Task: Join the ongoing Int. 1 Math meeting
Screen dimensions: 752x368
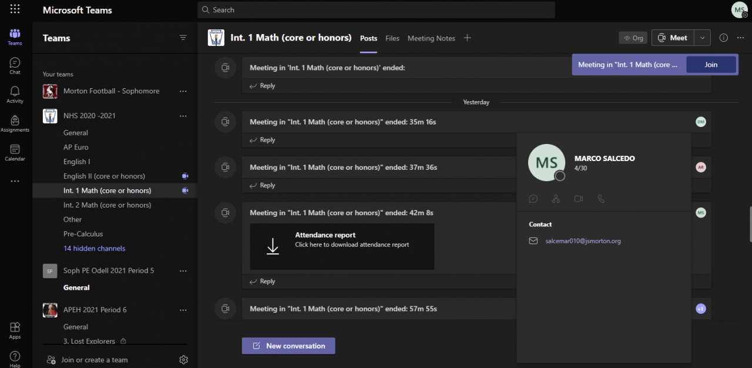Action: click(711, 65)
